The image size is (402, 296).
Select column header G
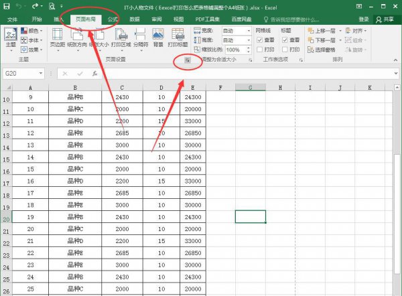coord(250,88)
